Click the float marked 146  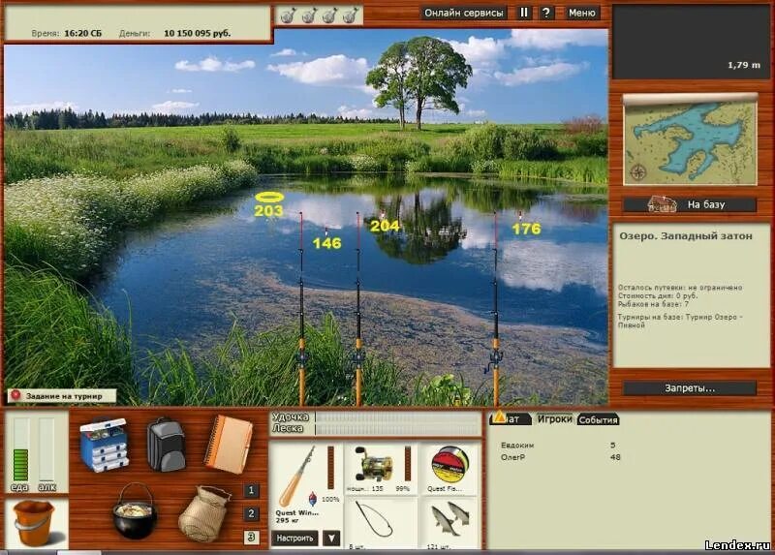point(326,231)
